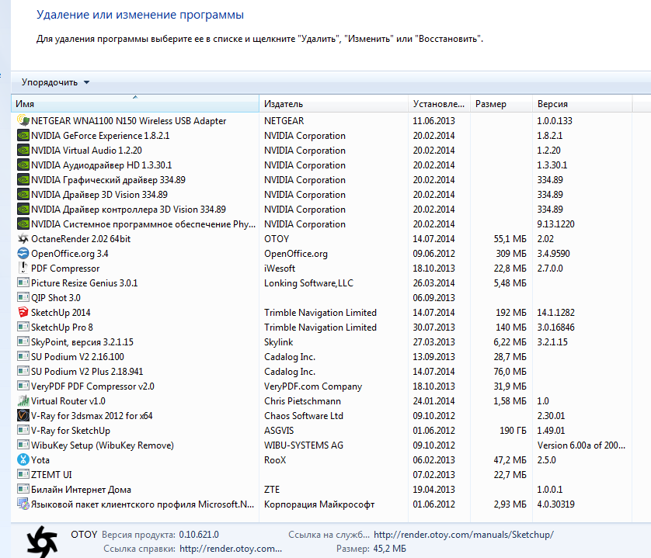The image size is (651, 558).
Task: Click the iWesoft publisher cell
Action: (x=280, y=269)
